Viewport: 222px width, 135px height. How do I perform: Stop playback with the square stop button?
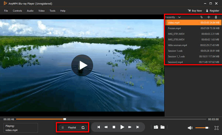click(114, 127)
